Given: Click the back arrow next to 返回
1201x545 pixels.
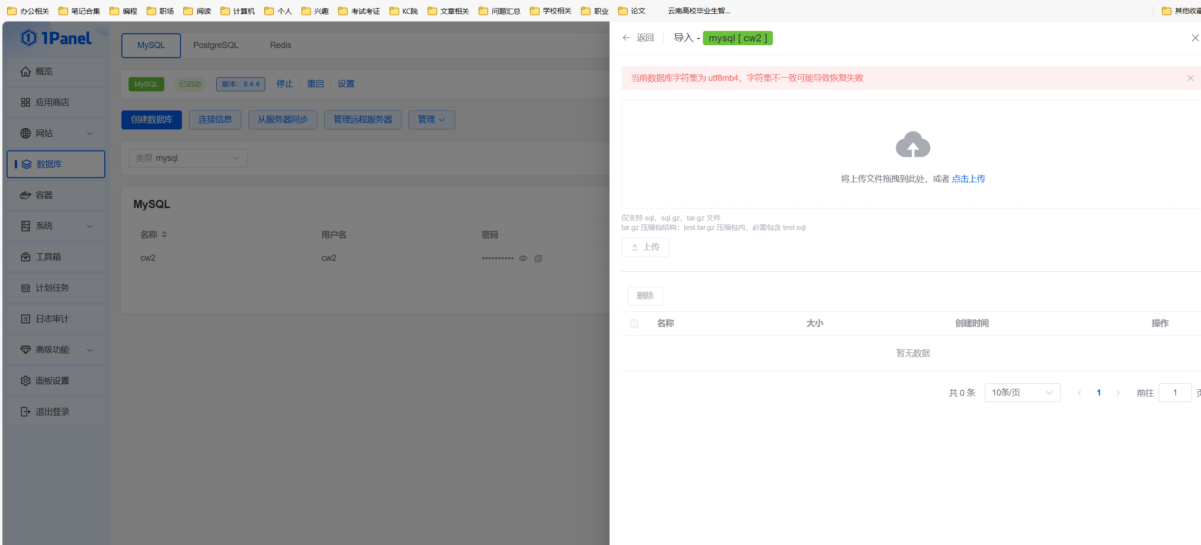Looking at the screenshot, I should coord(626,37).
